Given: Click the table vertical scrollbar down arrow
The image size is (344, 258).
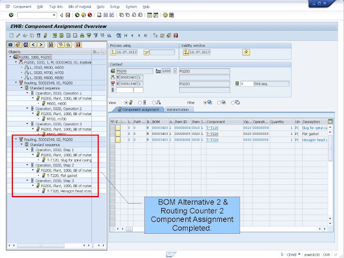Looking at the screenshot, I should (x=330, y=224).
